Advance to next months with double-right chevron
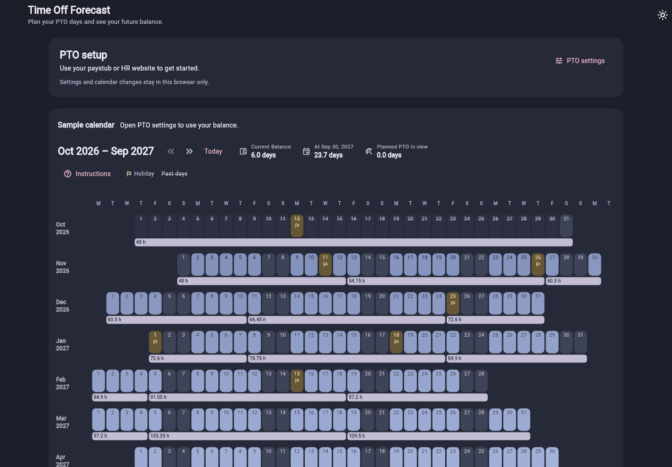Image resolution: width=672 pixels, height=467 pixels. [x=189, y=151]
